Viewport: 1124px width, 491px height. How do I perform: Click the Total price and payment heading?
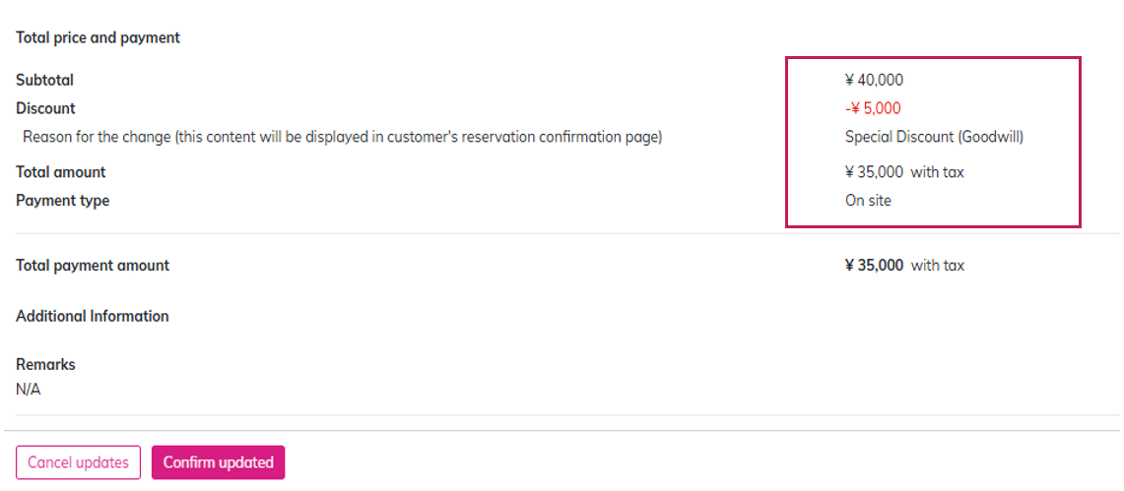tap(98, 38)
